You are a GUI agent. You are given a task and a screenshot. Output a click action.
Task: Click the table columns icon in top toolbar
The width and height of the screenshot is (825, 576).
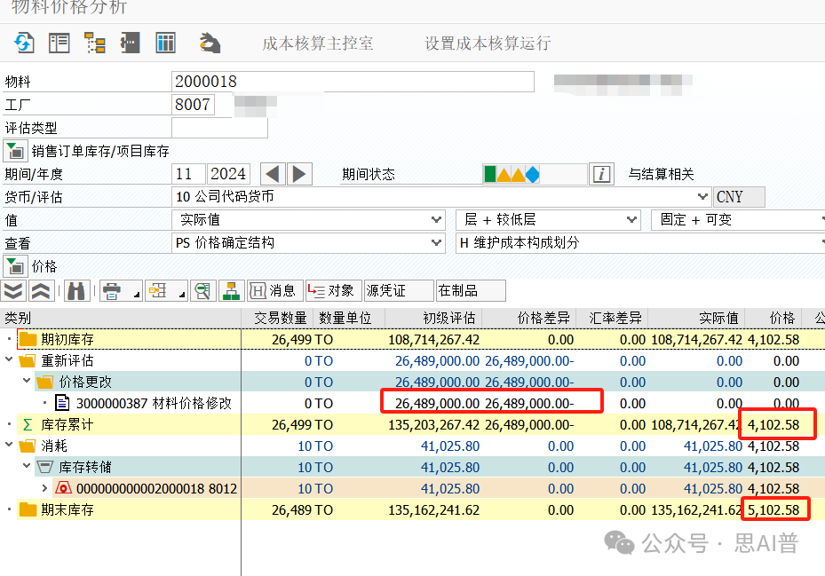click(x=165, y=43)
